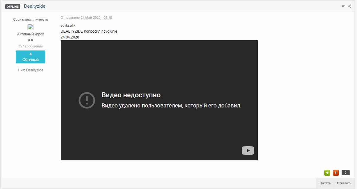Viewport: 357px width, 189px height.
Task: Click the Видео недоступно heading
Action: (131, 95)
